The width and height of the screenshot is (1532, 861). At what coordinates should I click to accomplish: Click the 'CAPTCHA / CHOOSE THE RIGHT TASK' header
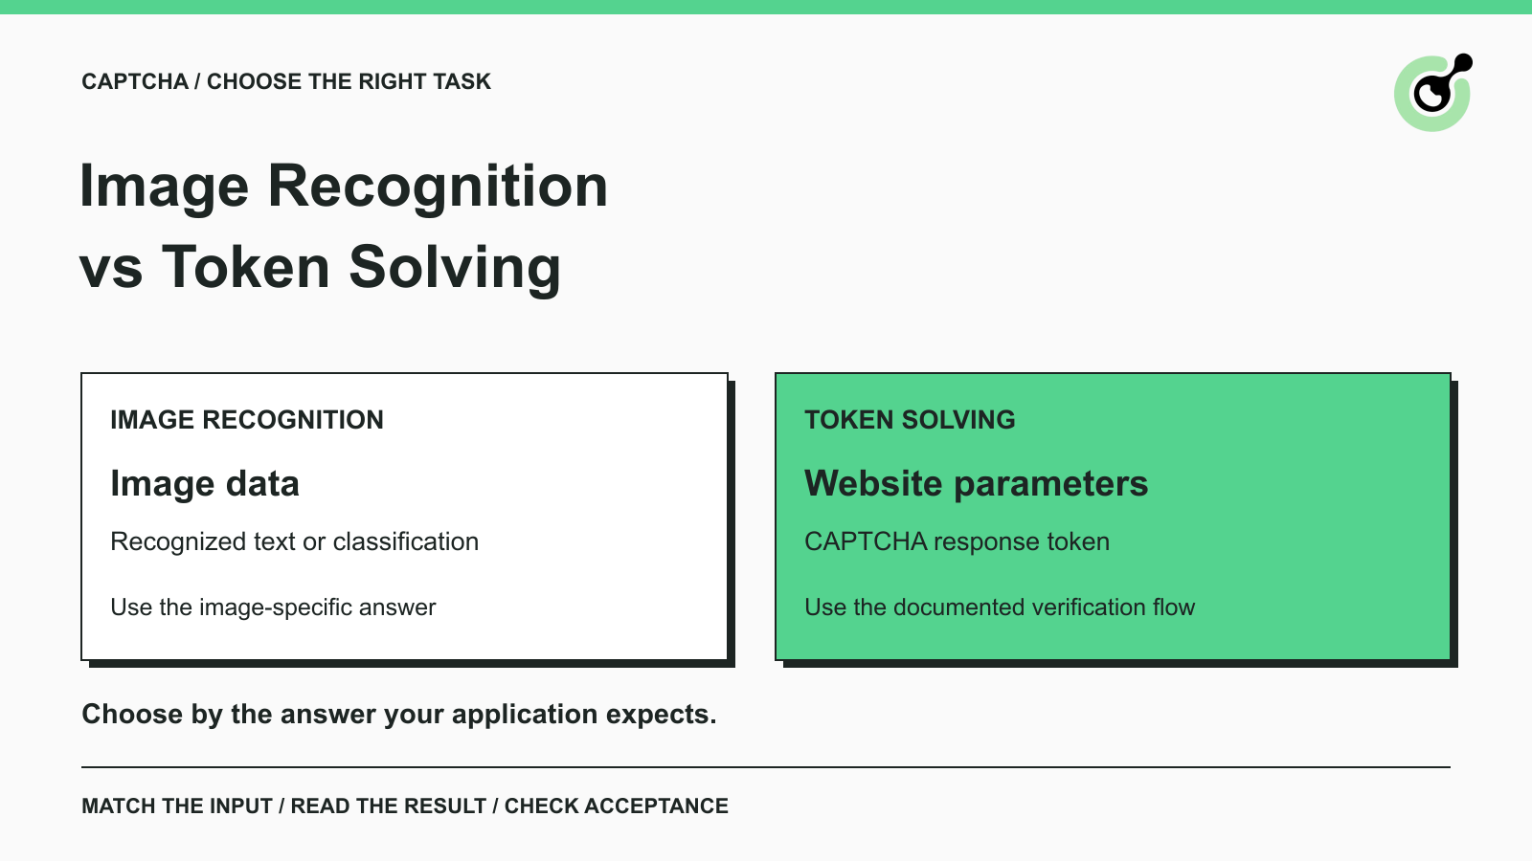click(x=286, y=81)
